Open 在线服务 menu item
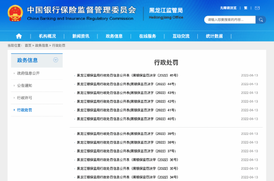Viewport: 274px width, 181px height. coord(147,36)
